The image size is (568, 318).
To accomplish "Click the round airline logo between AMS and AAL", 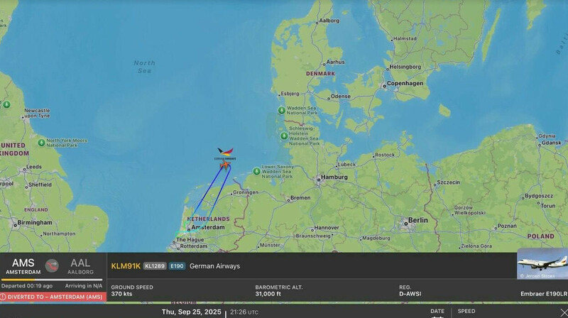I will [52, 266].
